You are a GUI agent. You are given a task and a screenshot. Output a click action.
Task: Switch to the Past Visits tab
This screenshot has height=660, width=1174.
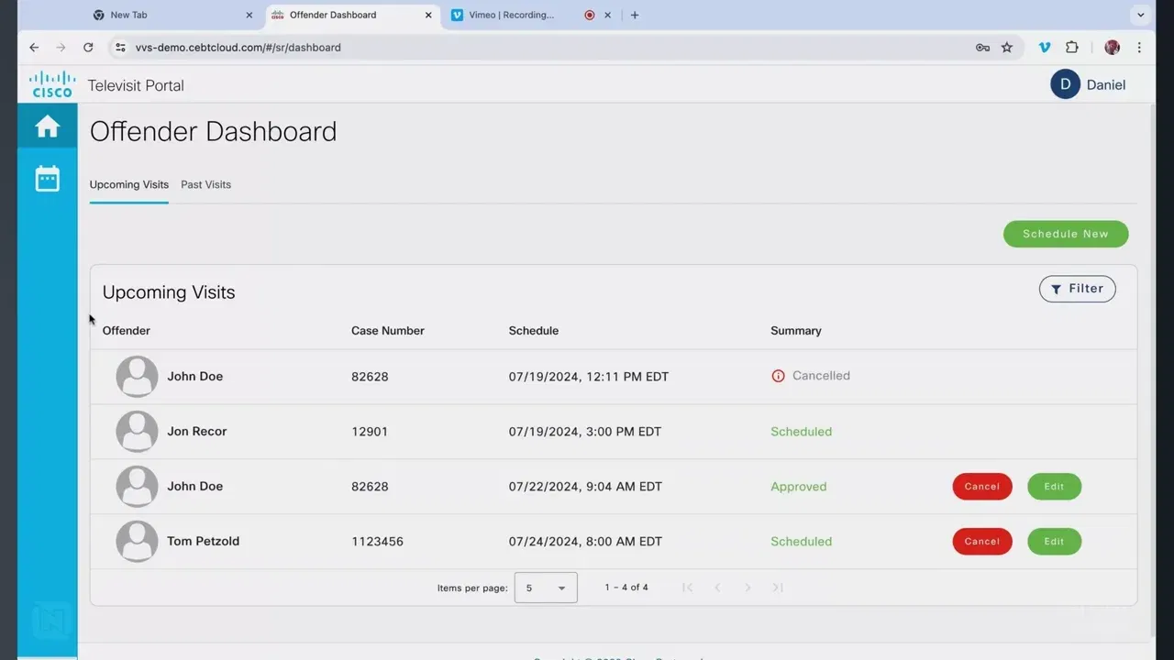point(205,184)
